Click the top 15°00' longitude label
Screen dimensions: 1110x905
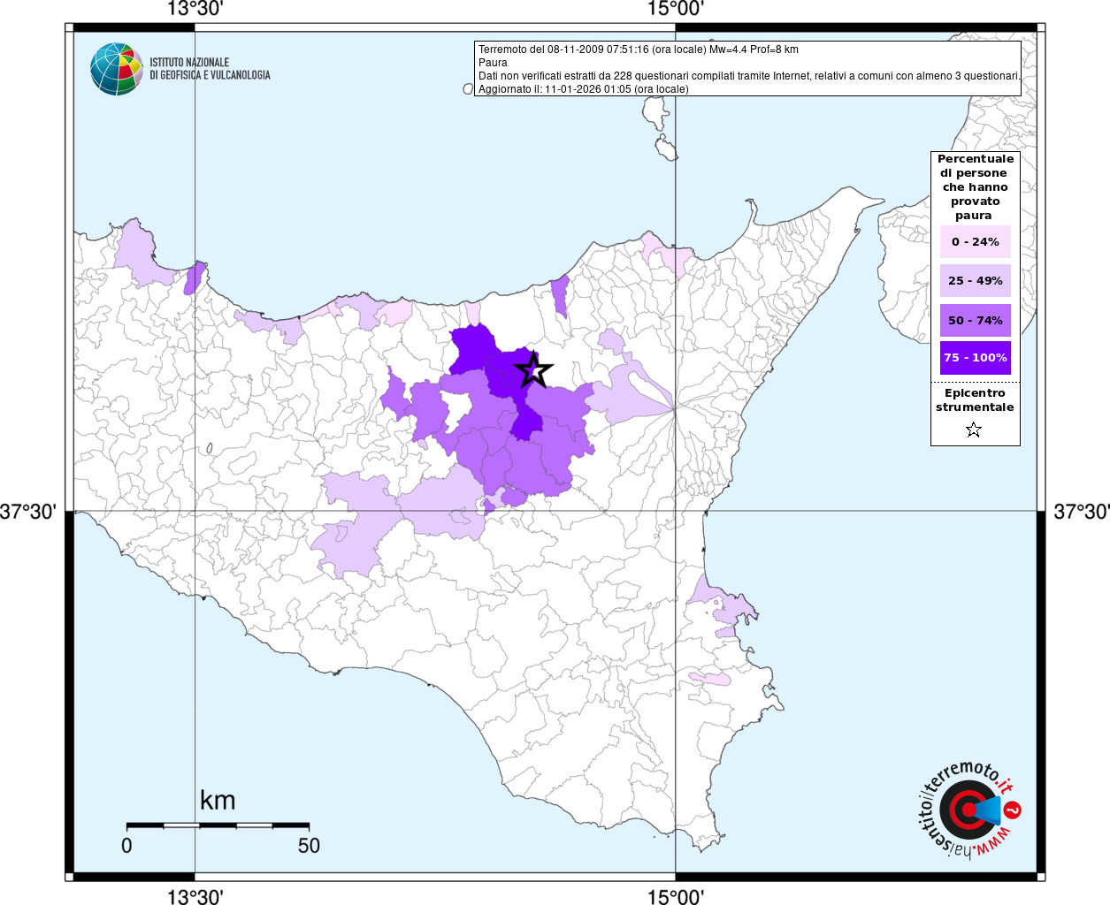click(x=675, y=10)
